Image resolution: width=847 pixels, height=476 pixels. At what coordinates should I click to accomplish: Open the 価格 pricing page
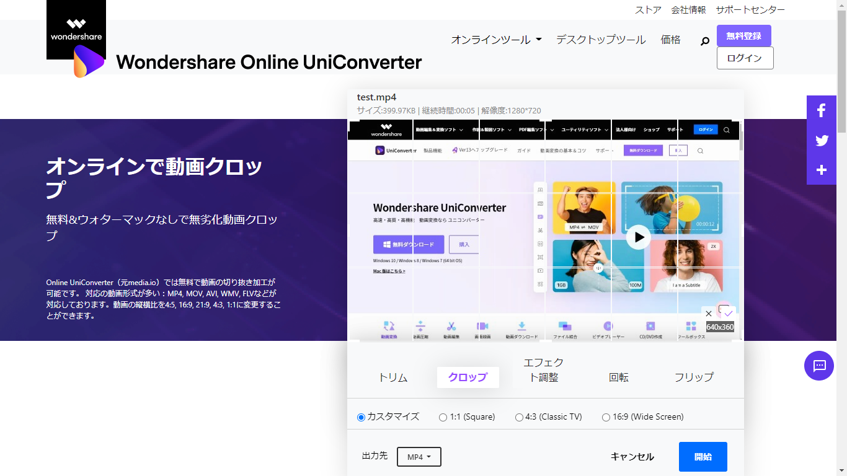pyautogui.click(x=671, y=40)
